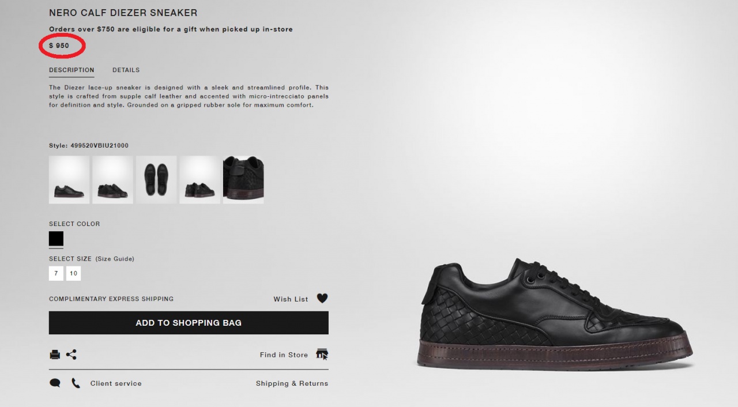
Task: View the top-down pair thumbnail
Action: 156,179
